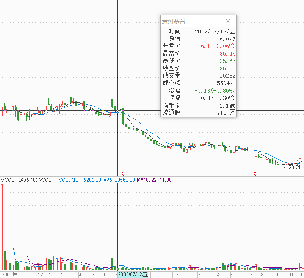Select the MA10: 22111.00 volume label
The image size is (304, 278).
click(154, 180)
